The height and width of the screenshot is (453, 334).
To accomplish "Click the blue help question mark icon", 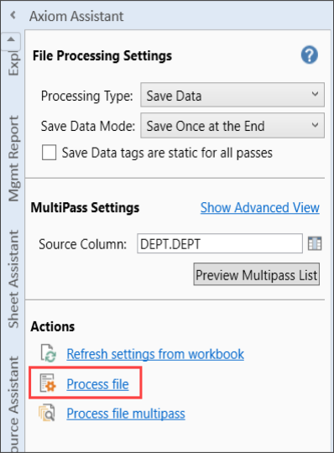I will click(x=310, y=55).
